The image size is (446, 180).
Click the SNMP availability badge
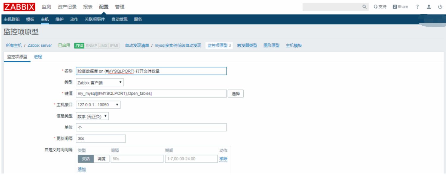91,46
